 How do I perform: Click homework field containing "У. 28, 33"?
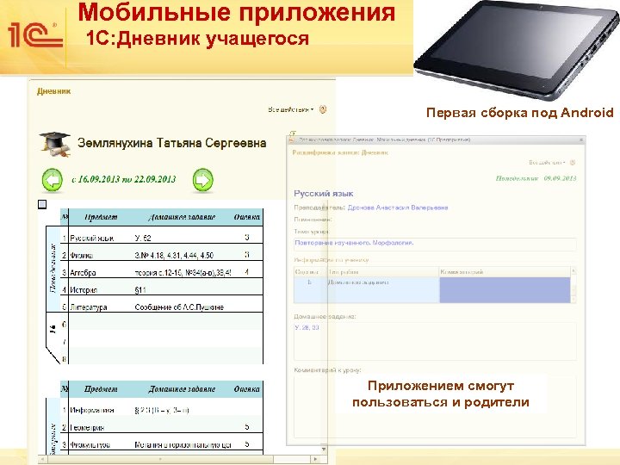435,342
